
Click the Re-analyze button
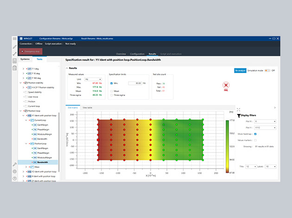pyautogui.click(x=240, y=71)
